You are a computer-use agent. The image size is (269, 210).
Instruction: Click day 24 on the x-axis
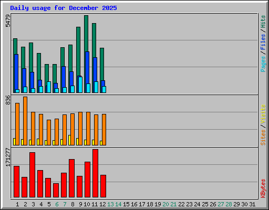pyautogui.click(x=197, y=204)
